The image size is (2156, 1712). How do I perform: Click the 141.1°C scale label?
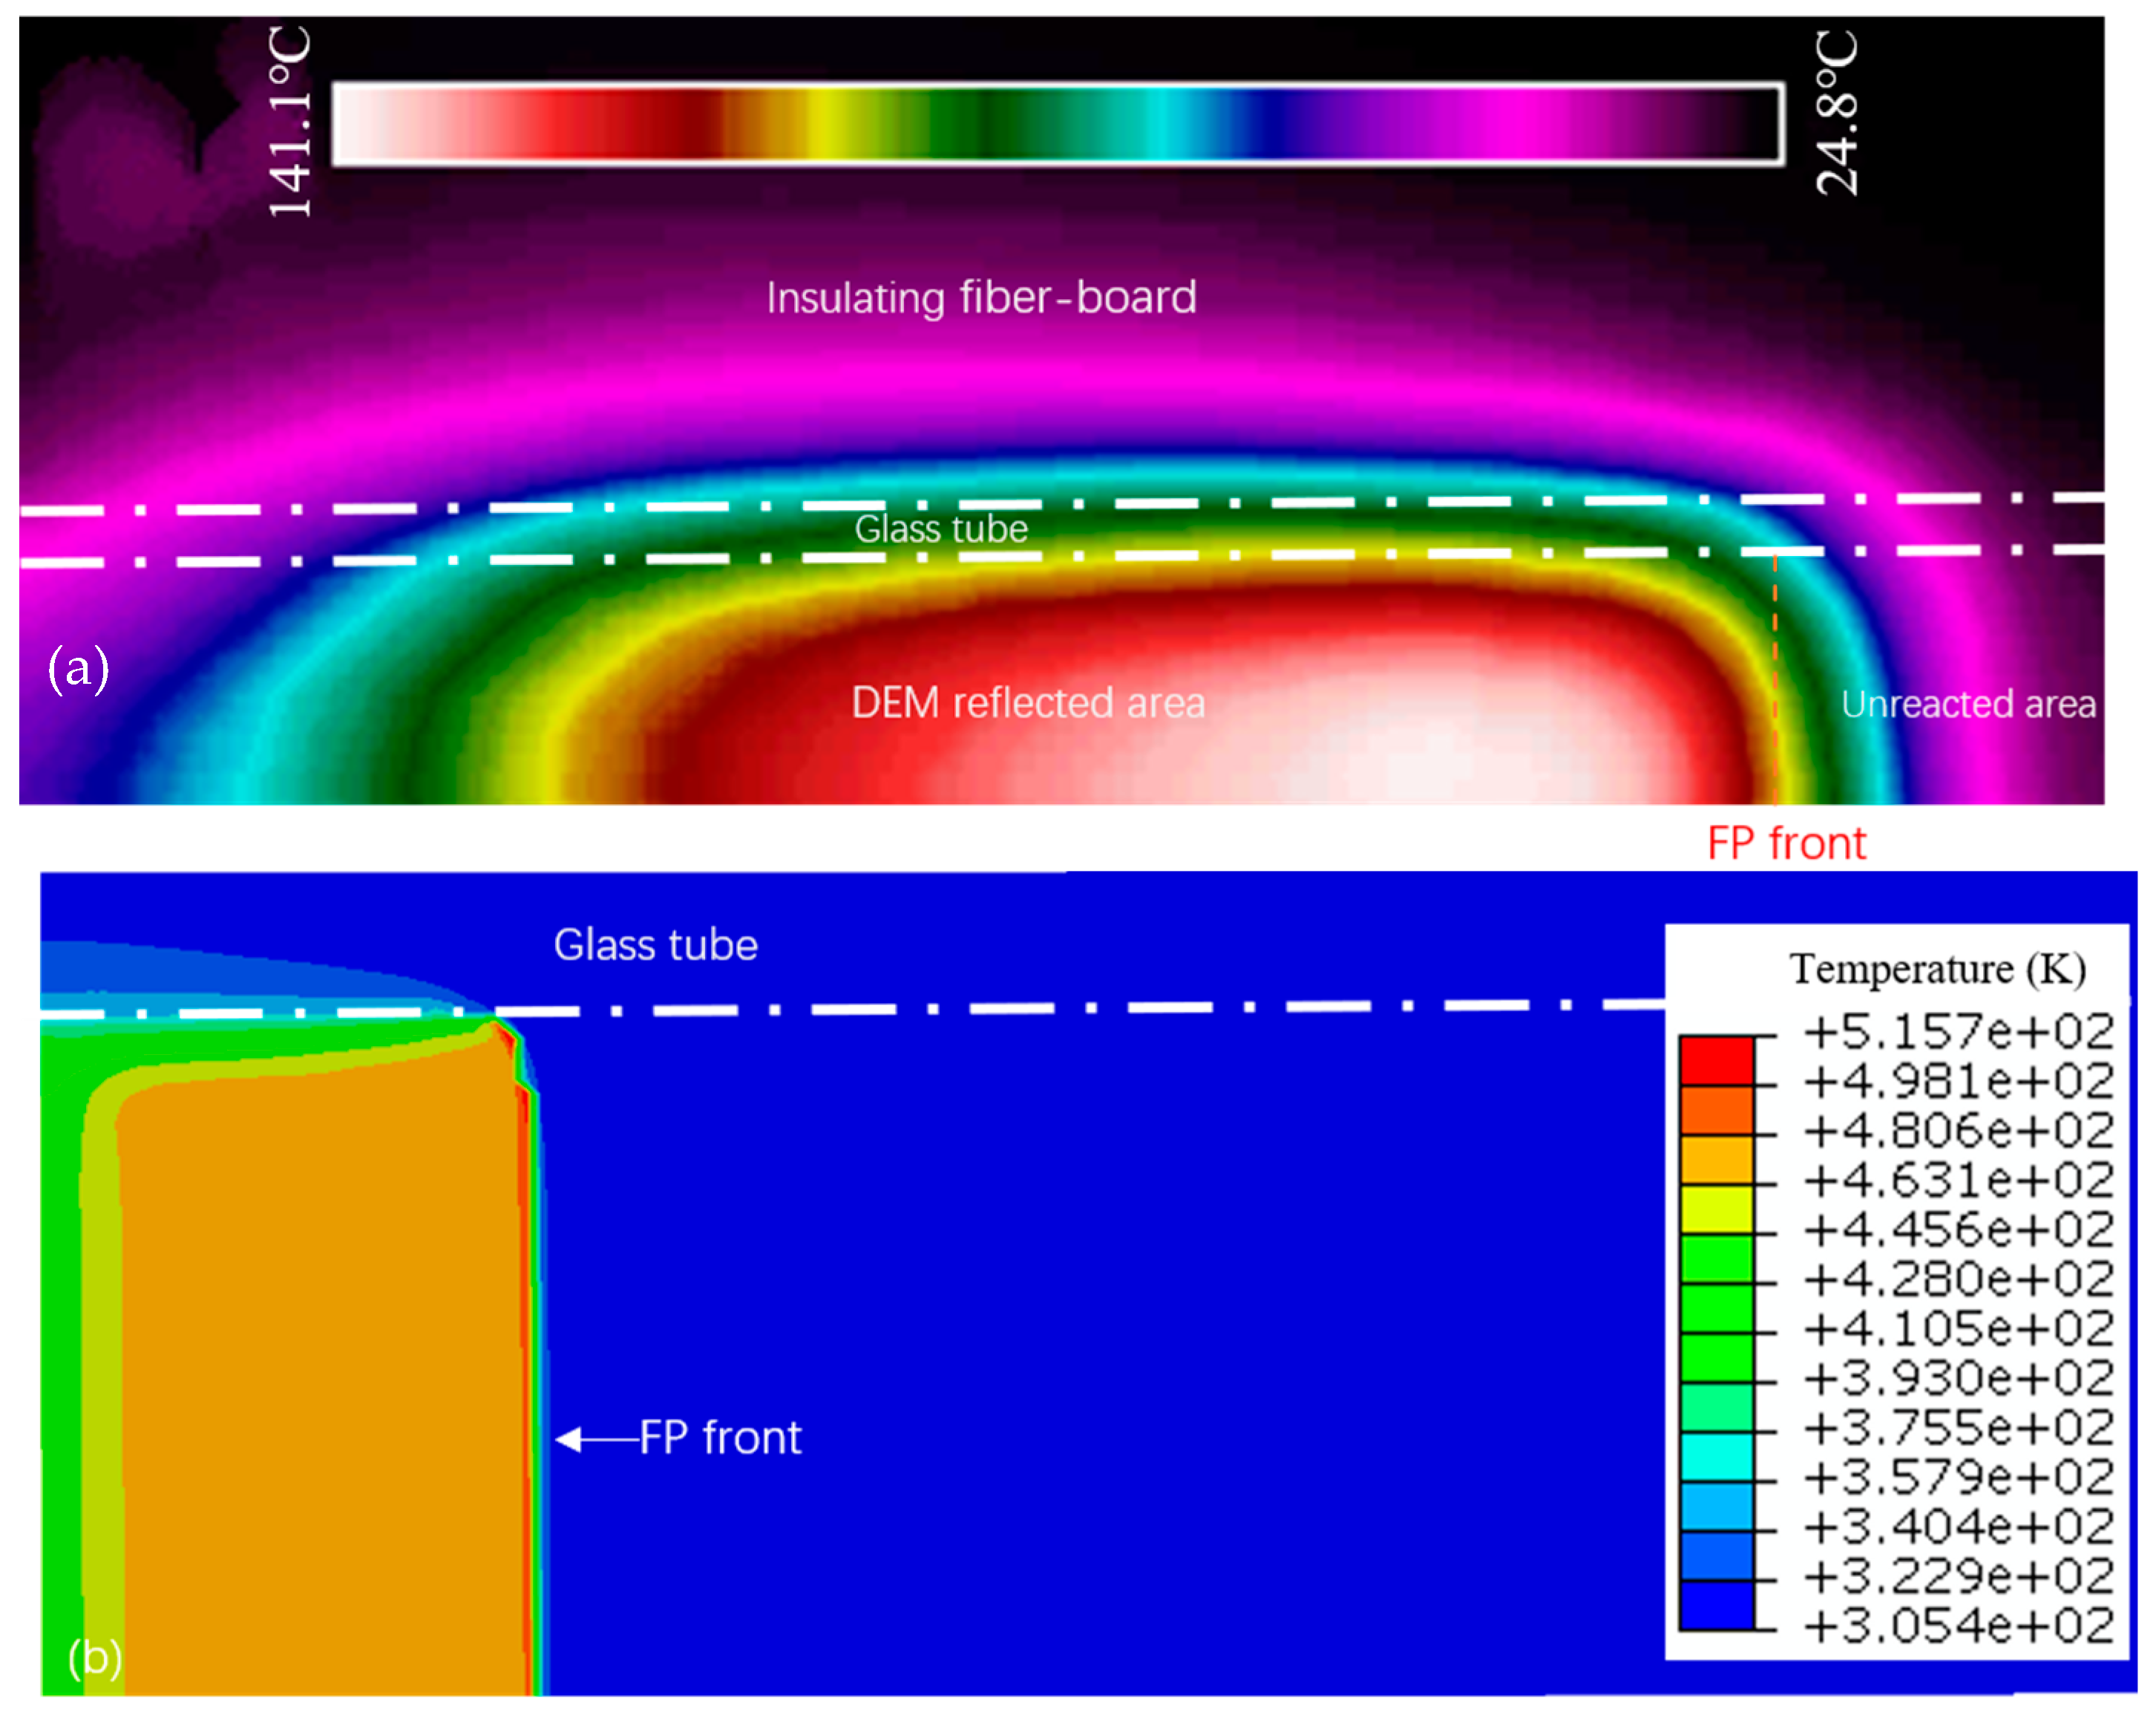pos(290,123)
